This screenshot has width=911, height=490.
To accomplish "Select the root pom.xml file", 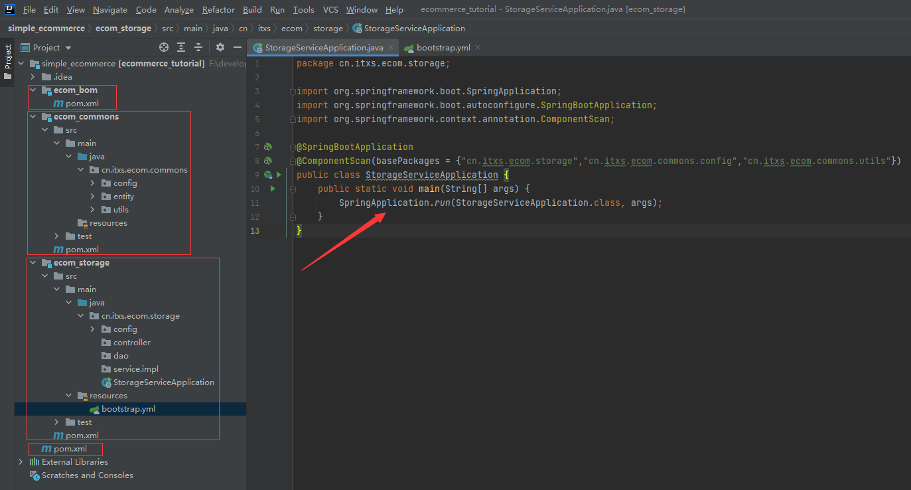I will 70,449.
